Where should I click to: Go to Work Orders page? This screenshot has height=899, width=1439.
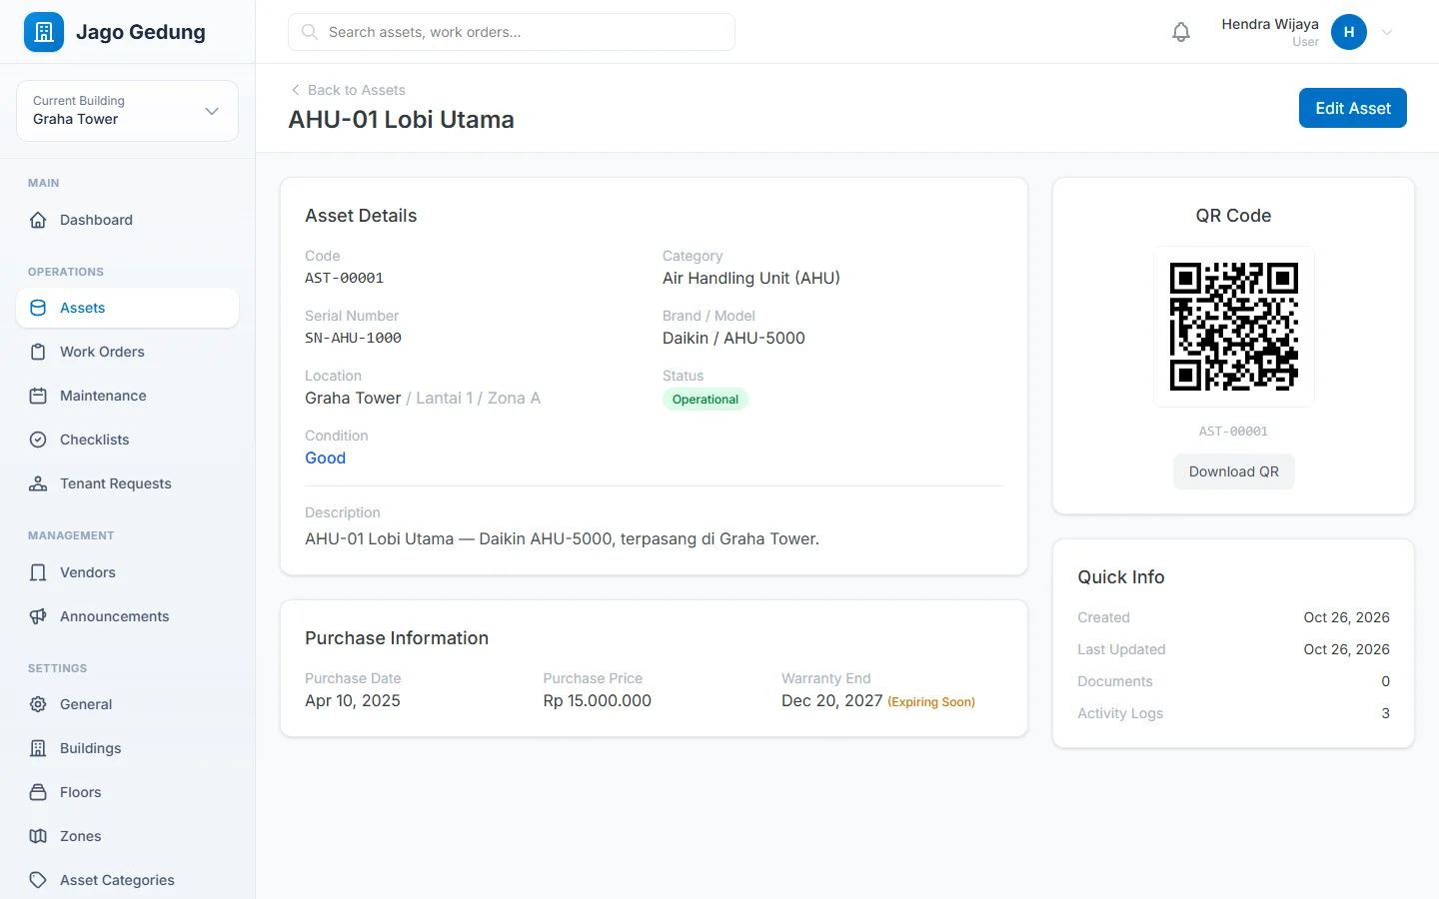point(127,352)
